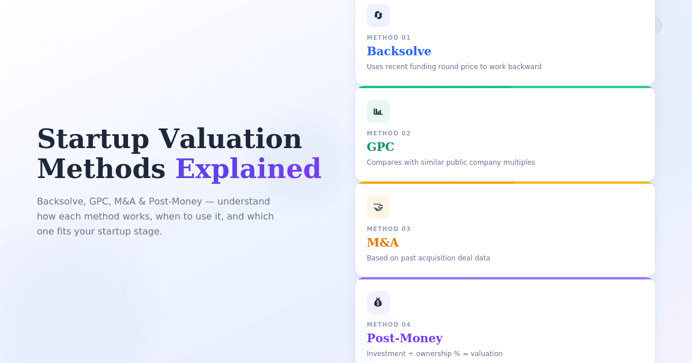Open the Post-Money heading
Viewport: 692px width, 363px height.
click(405, 338)
